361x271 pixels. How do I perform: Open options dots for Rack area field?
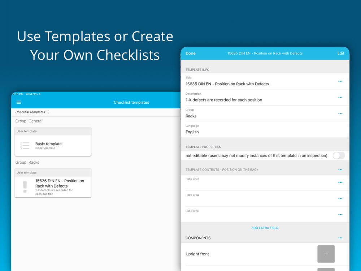pyautogui.click(x=340, y=198)
